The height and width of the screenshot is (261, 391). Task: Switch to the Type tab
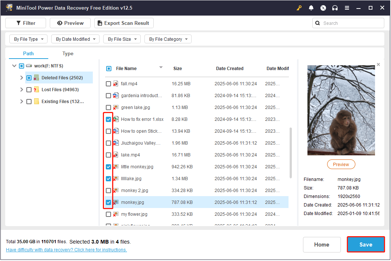[x=68, y=53]
